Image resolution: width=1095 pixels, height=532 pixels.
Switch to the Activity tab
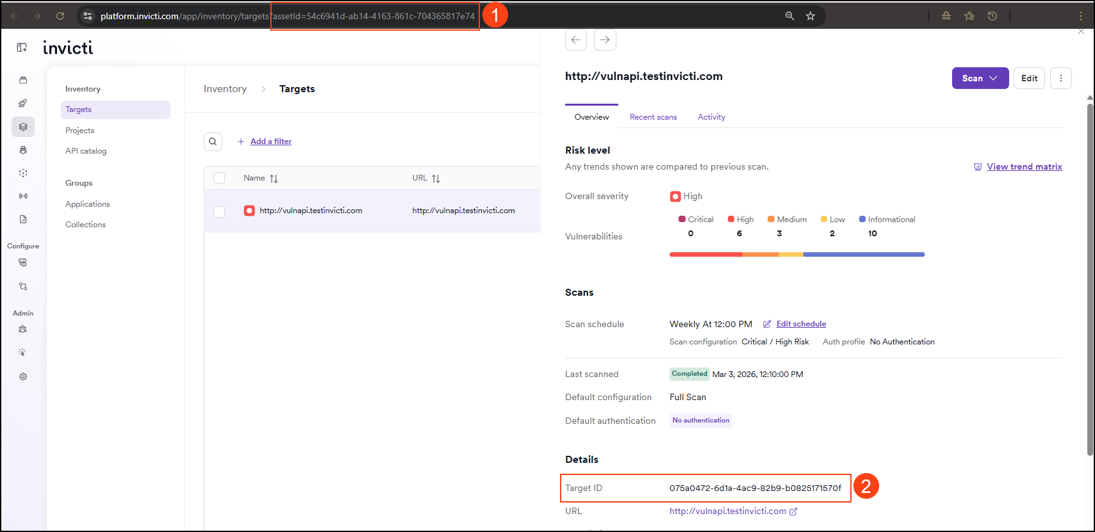(711, 117)
